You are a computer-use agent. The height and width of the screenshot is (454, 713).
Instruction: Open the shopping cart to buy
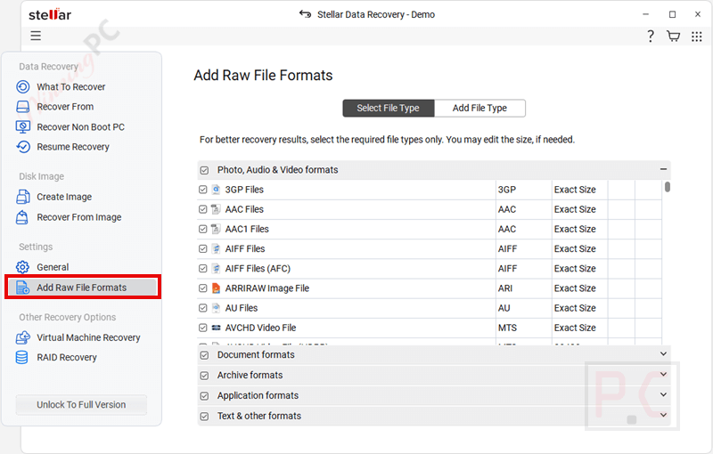tap(673, 36)
